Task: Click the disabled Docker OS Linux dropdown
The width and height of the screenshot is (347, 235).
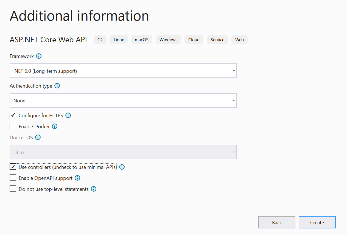Action: (123, 152)
